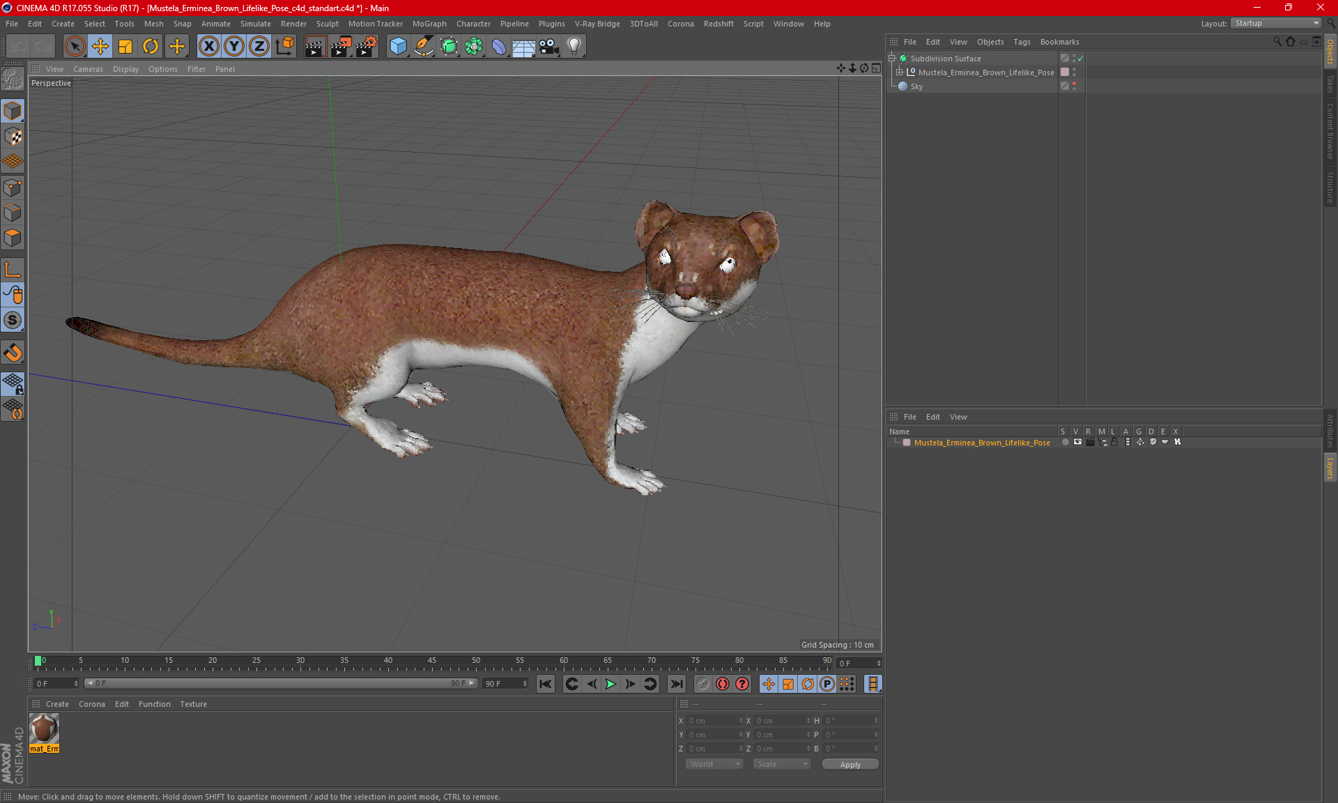1338x803 pixels.
Task: Toggle Z-axis lock button
Action: pos(259,47)
